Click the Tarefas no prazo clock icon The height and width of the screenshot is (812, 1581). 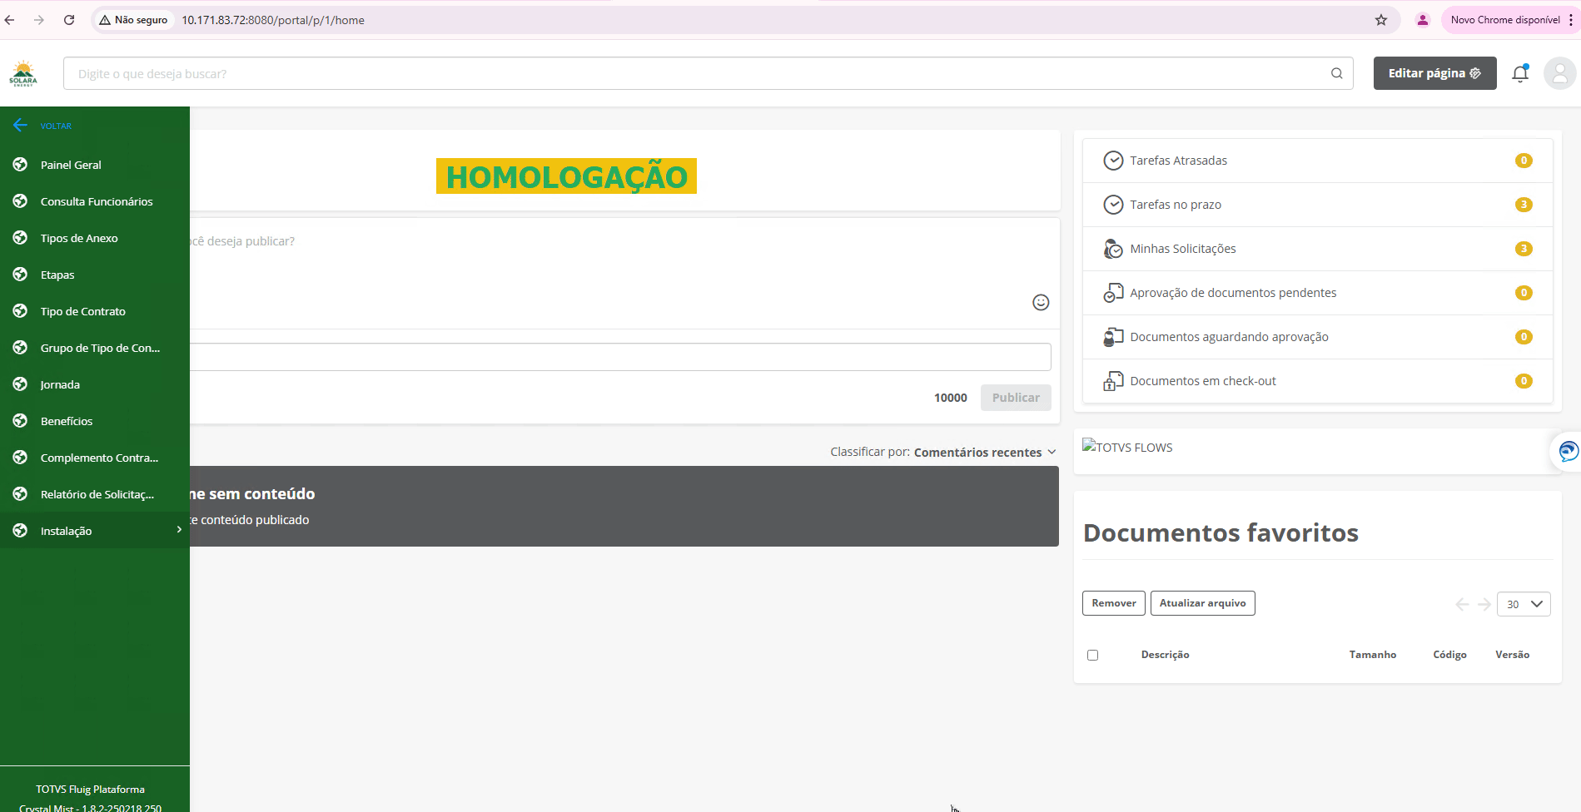[1113, 205]
